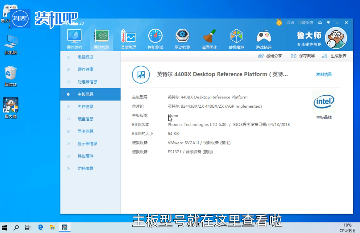Select 内存信息 in the sidebar
The image size is (360, 233).
pyautogui.click(x=85, y=107)
